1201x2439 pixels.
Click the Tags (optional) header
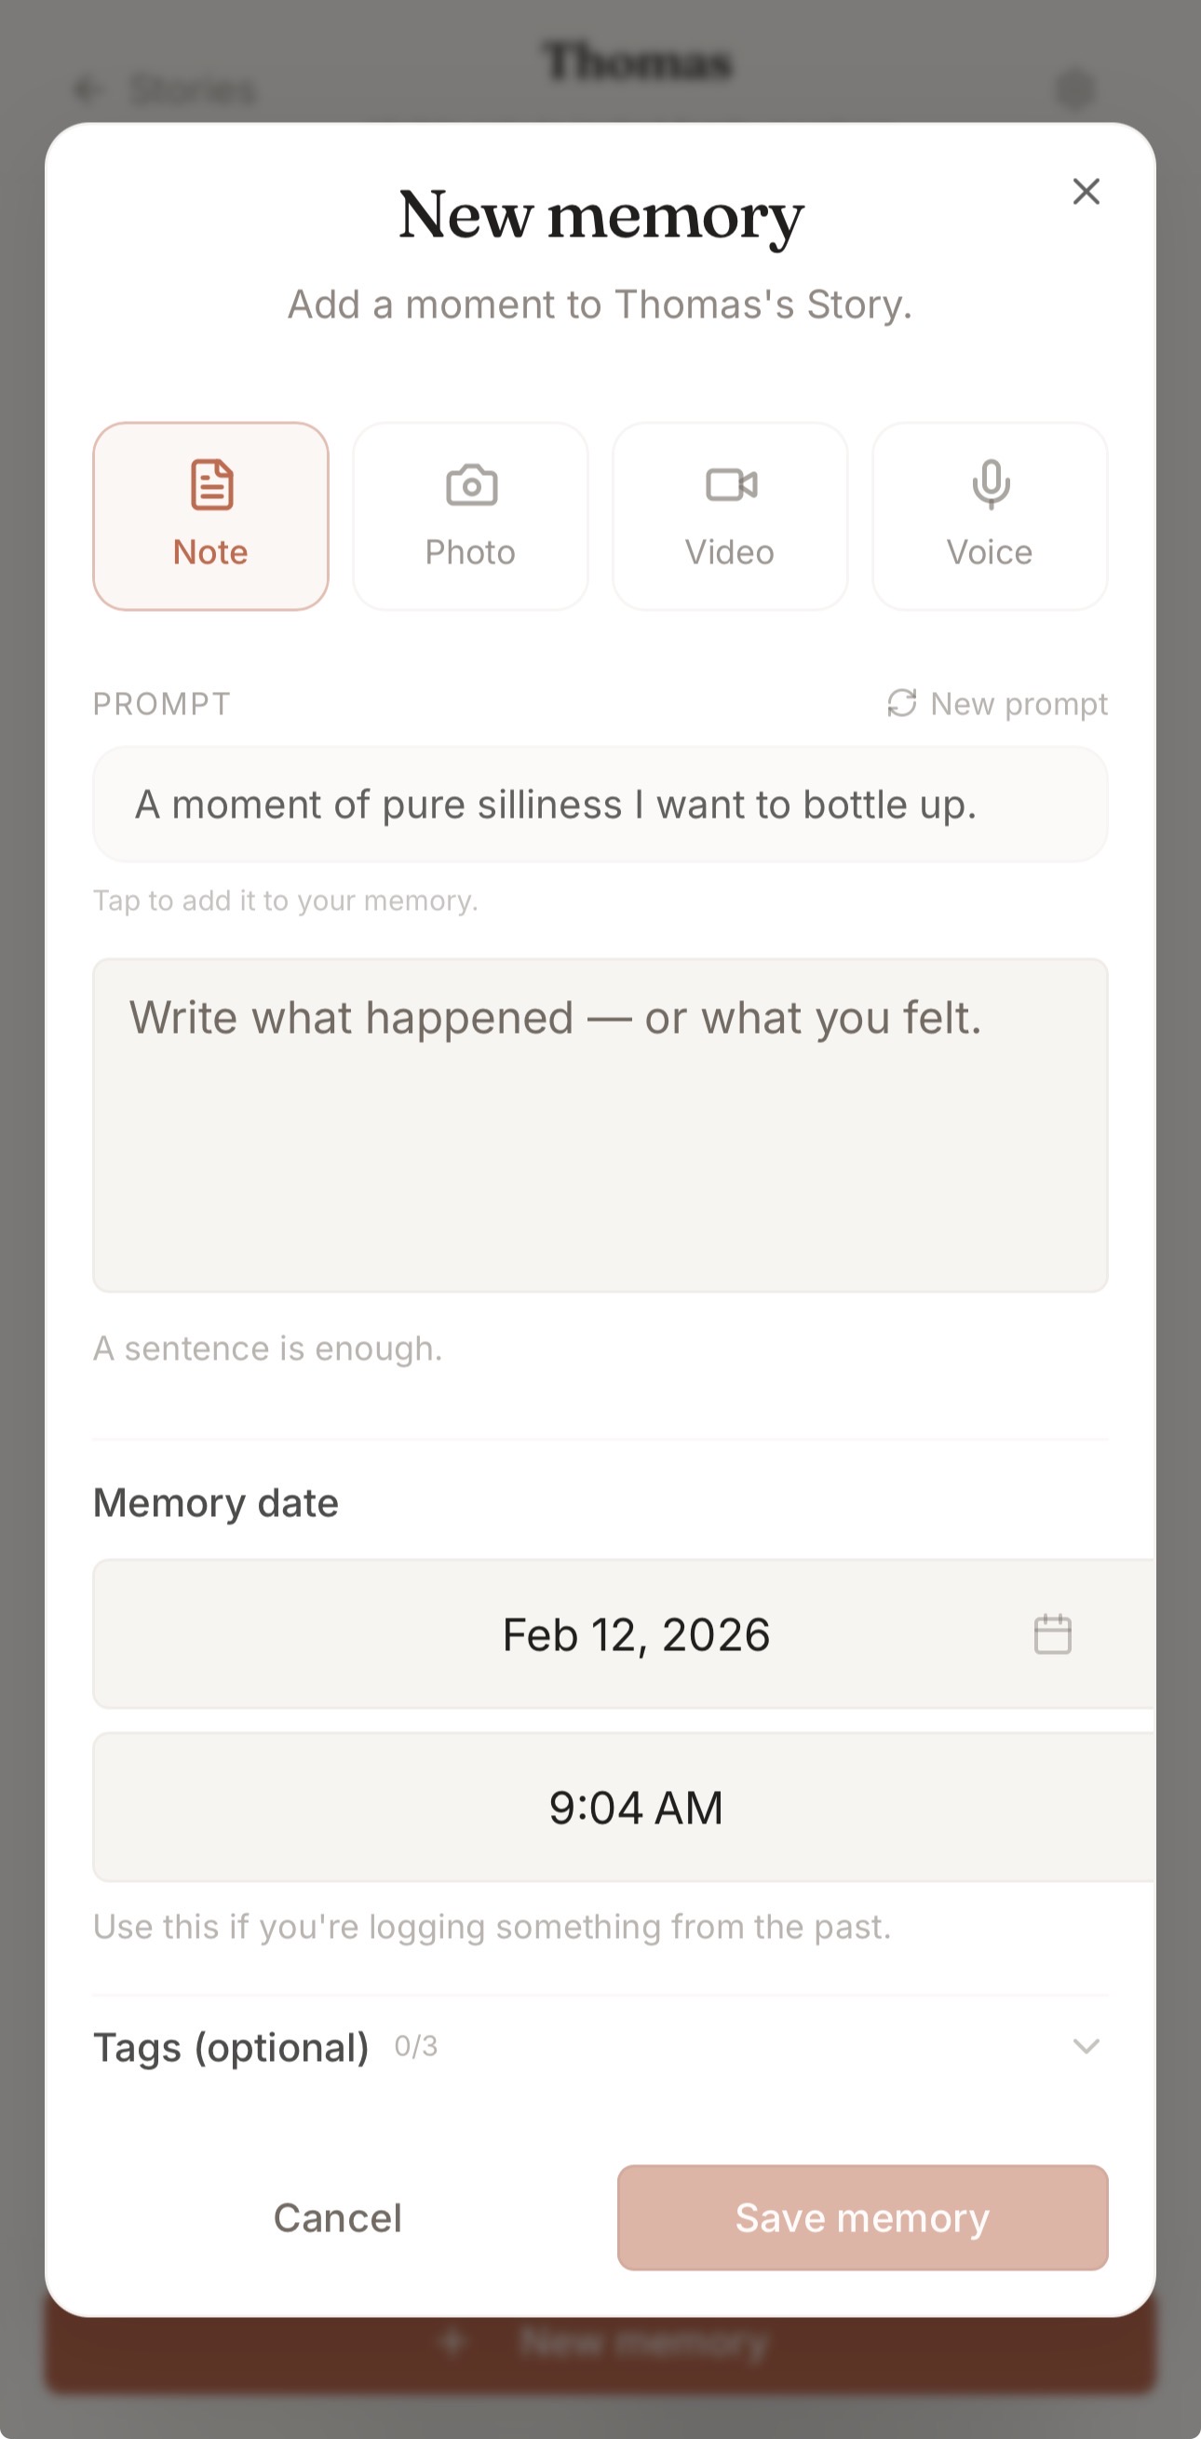[x=231, y=2047]
